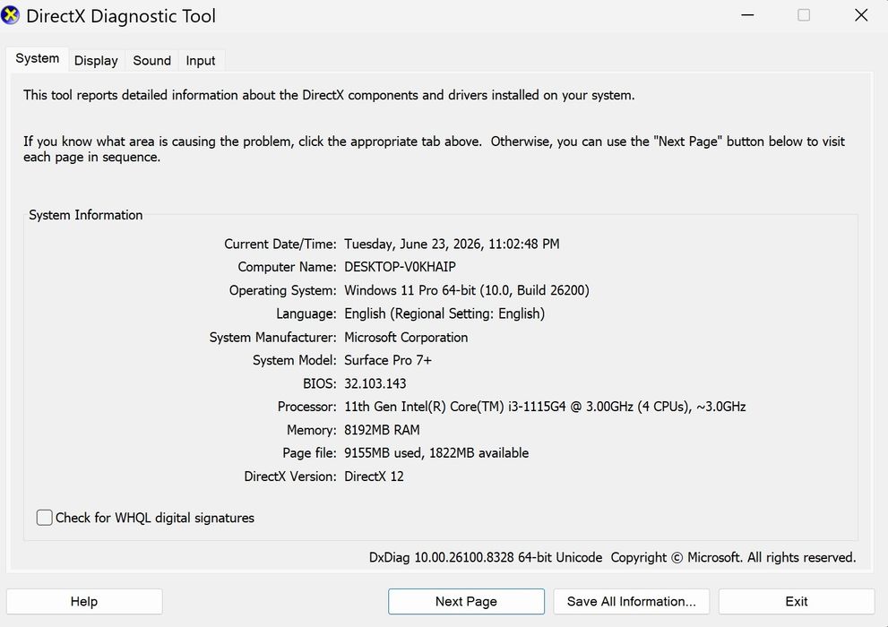Screen dimensions: 888x627
Task: Click the Surface Pro 7+ model value
Action: tap(388, 360)
